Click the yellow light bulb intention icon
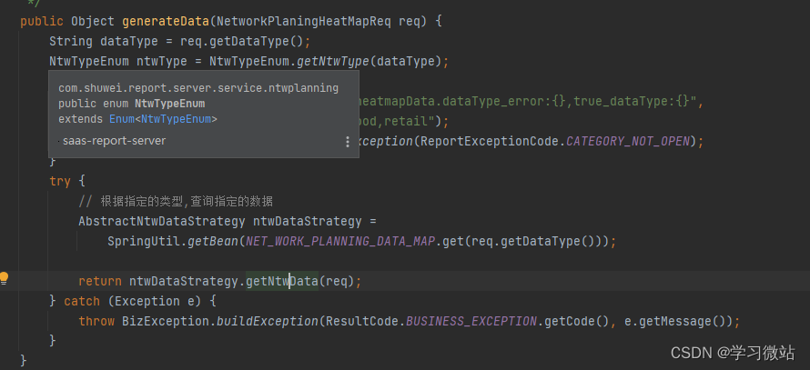Screen dimensions: 810x370 click(x=5, y=279)
